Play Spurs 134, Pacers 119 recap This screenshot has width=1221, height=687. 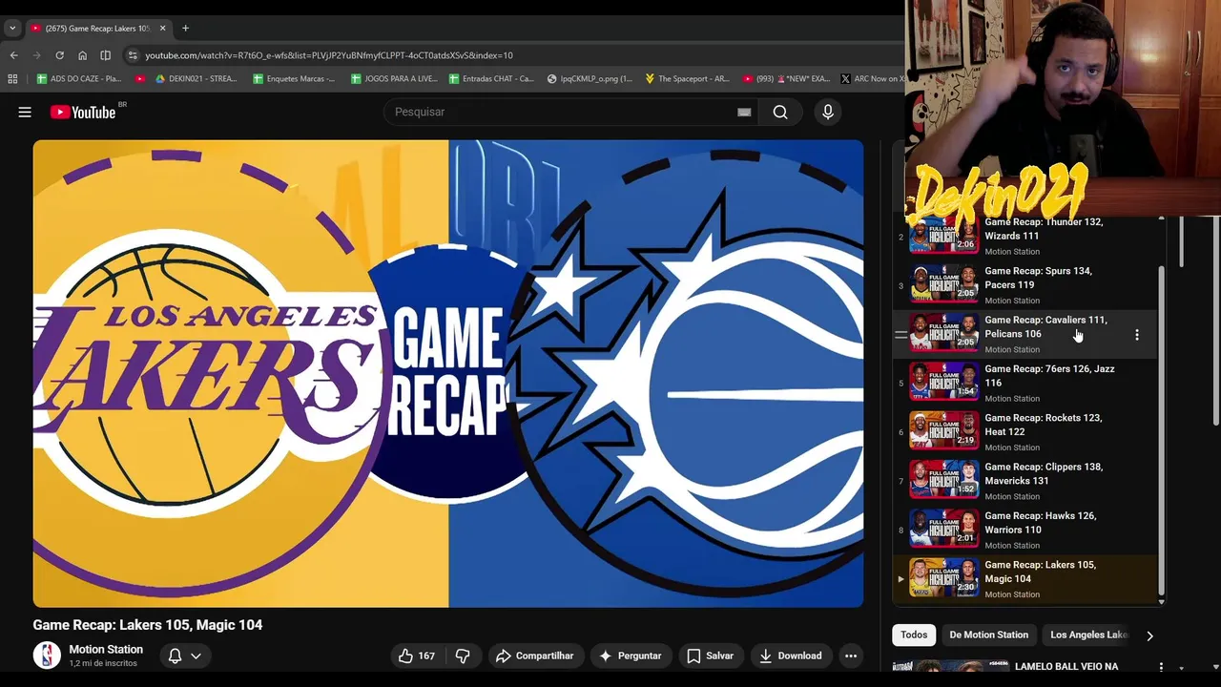pyautogui.click(x=1025, y=285)
